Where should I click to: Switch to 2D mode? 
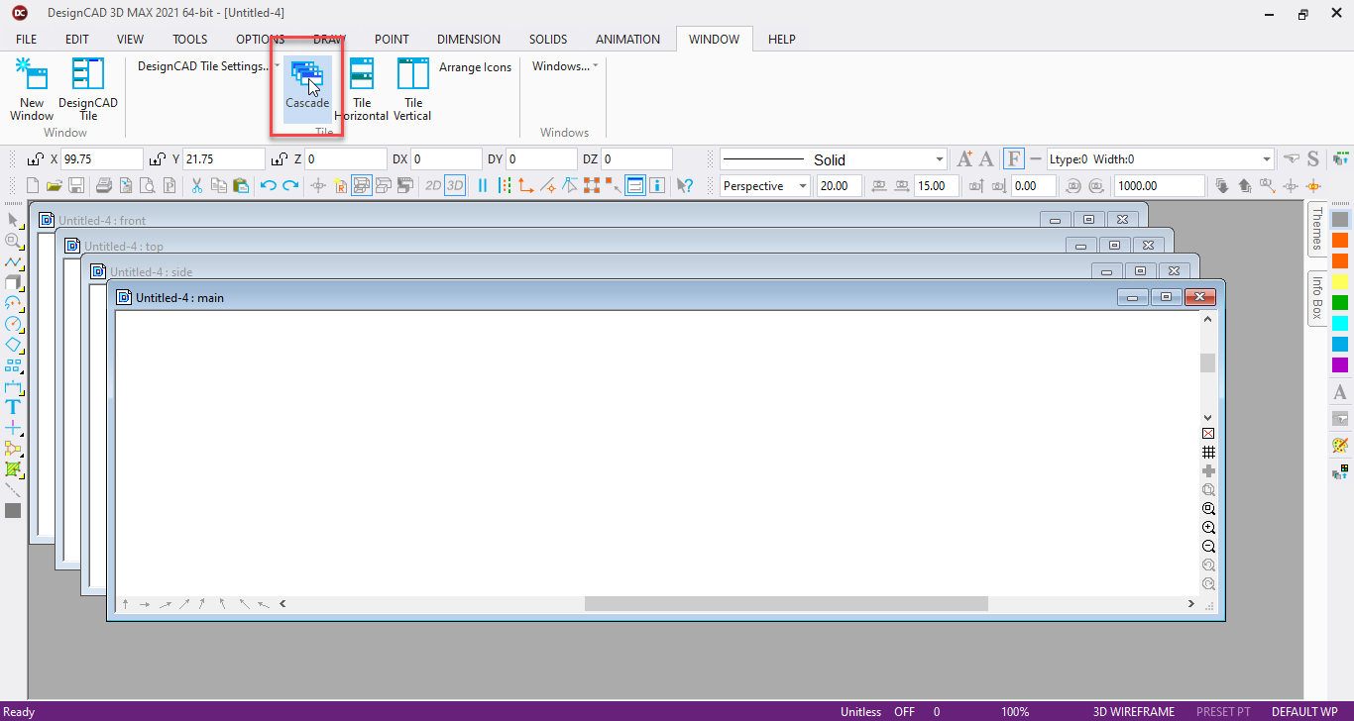coord(433,185)
